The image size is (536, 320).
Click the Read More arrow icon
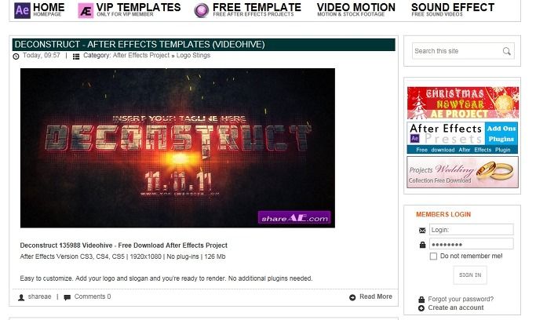coord(352,297)
